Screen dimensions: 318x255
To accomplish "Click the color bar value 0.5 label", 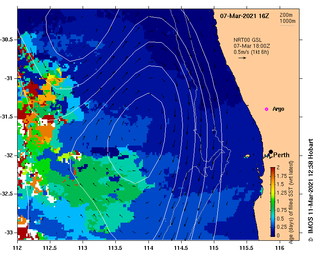I will point(280,218).
